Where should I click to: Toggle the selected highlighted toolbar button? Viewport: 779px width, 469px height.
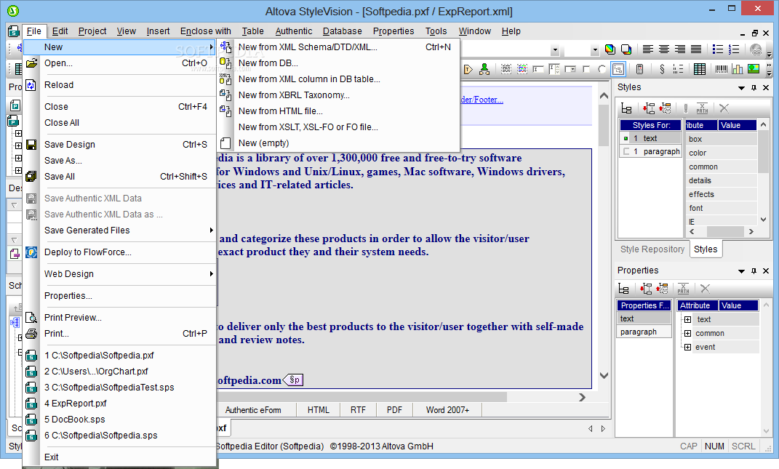[618, 69]
